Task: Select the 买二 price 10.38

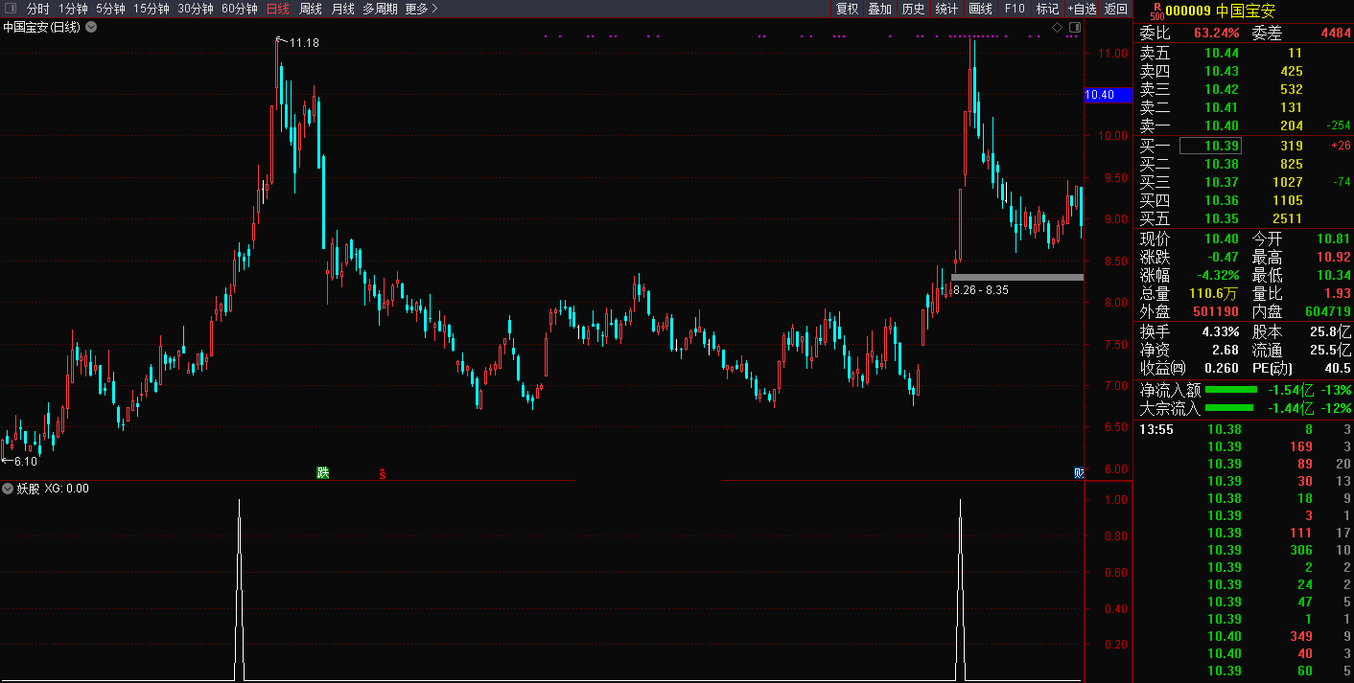Action: click(1222, 165)
